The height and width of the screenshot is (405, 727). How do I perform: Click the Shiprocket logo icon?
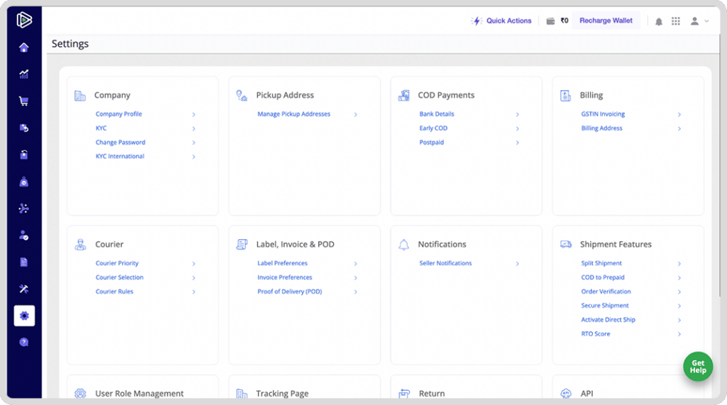(24, 20)
